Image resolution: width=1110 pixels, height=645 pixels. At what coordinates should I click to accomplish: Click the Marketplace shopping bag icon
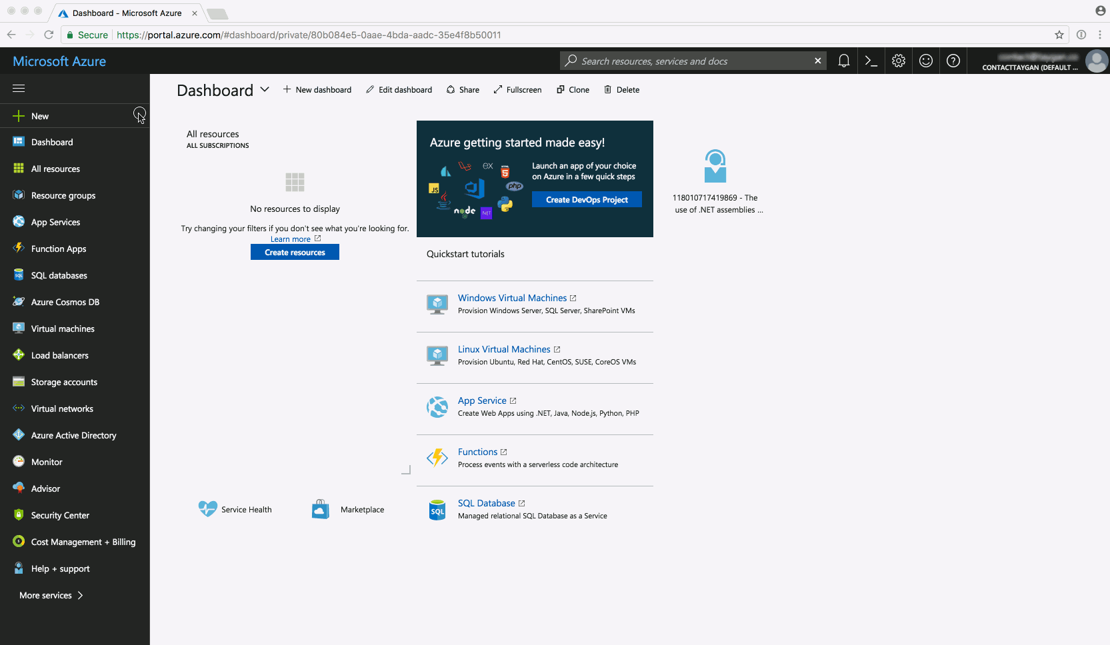click(x=321, y=509)
